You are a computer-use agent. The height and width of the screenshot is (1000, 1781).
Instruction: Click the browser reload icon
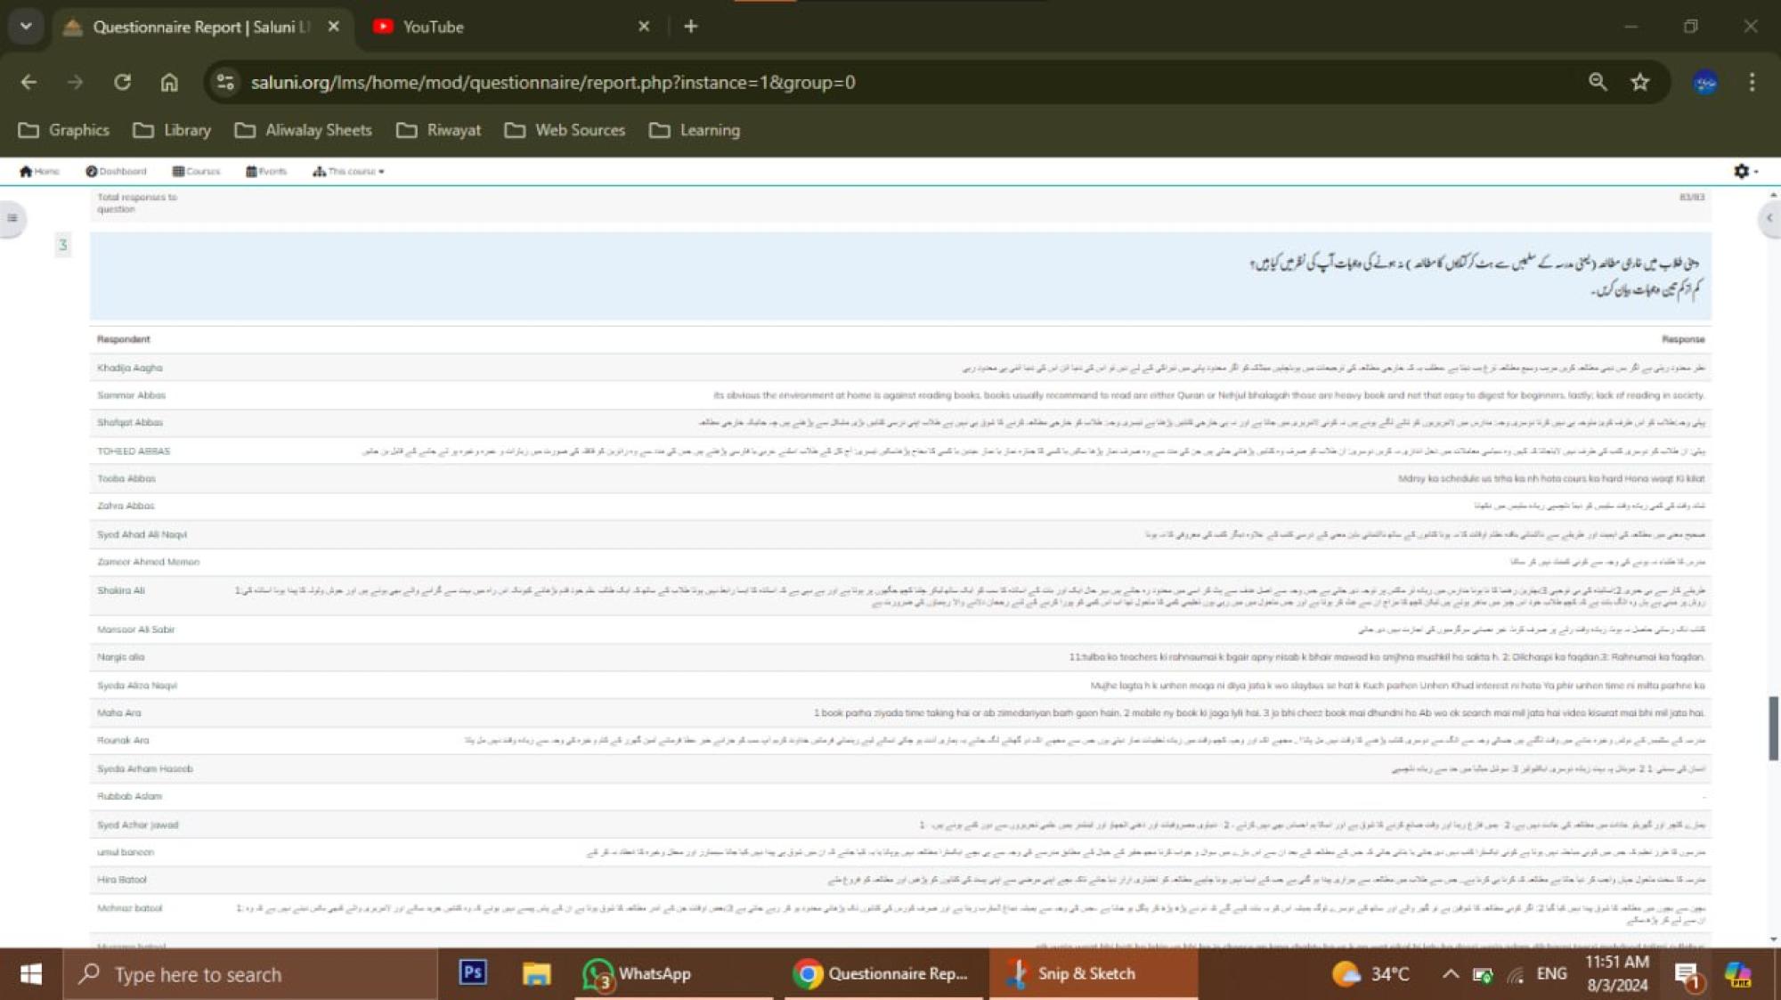(x=122, y=82)
